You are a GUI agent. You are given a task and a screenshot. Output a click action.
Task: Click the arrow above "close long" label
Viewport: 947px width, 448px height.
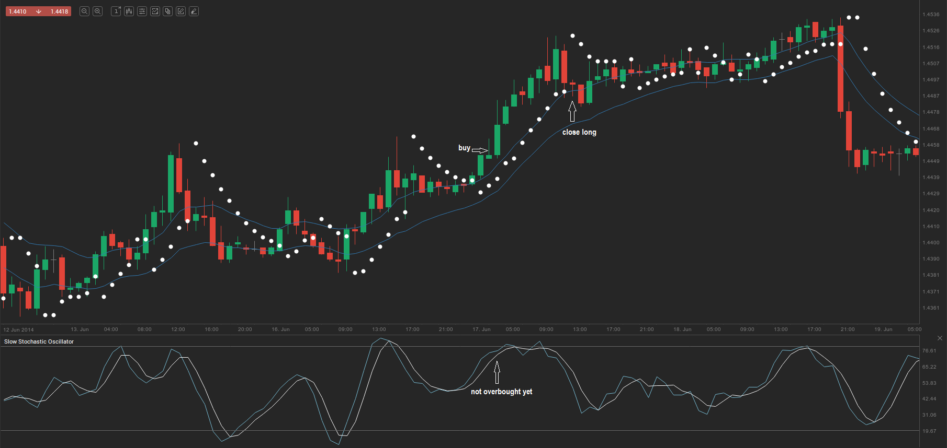pyautogui.click(x=572, y=112)
